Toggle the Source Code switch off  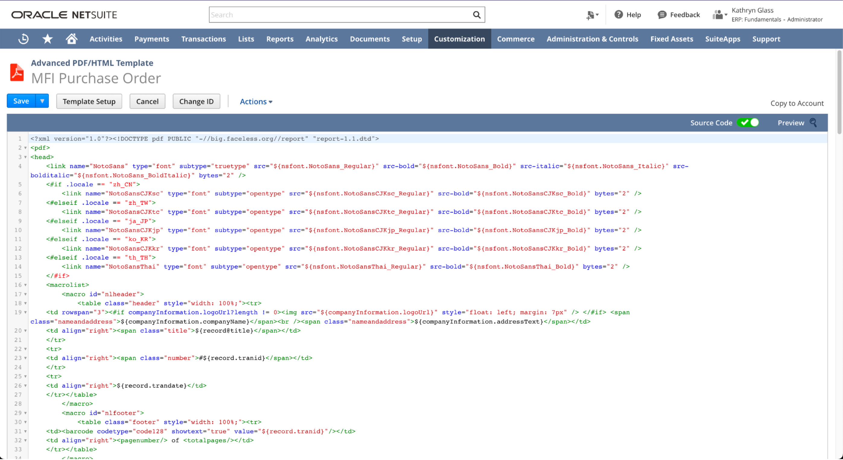coord(748,123)
